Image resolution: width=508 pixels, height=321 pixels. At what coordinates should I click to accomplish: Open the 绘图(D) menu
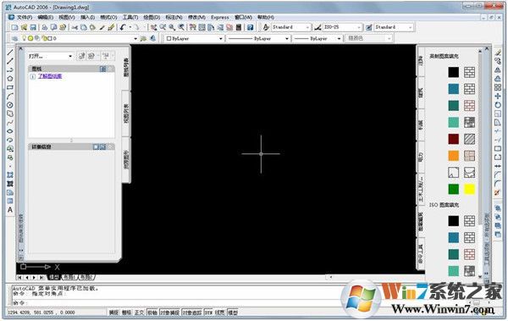152,17
